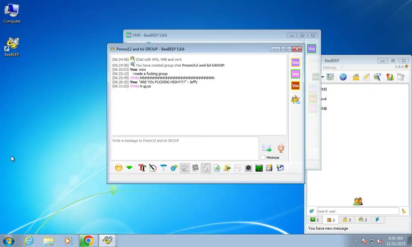The height and width of the screenshot is (247, 412).
Task: Expand the user status dropdown arrow
Action: [x=323, y=77]
